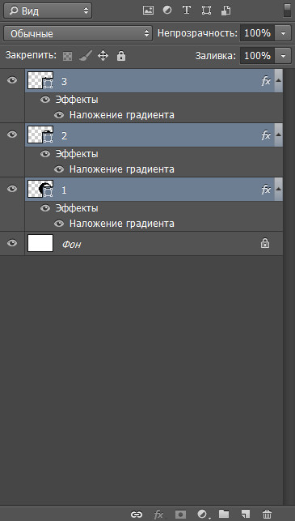This screenshot has height=521, width=295.
Task: Collapse effects list of layer 1
Action: tap(278, 189)
